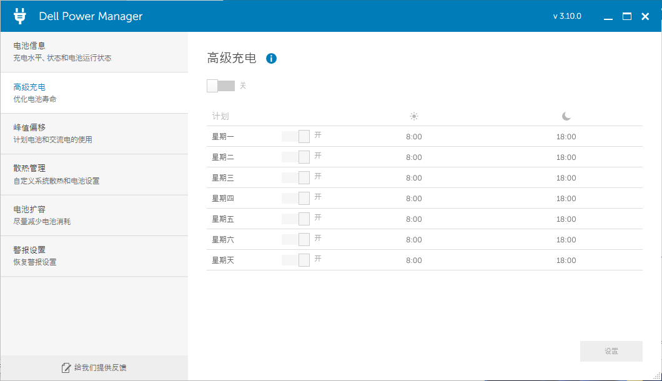Click 星期五 start time 8:00
Image resolution: width=662 pixels, height=381 pixels.
[413, 219]
